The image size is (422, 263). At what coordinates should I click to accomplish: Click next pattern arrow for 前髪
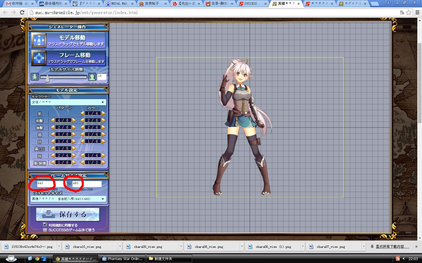coord(74,120)
